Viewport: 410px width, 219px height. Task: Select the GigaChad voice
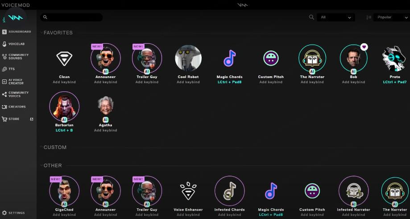tap(64, 191)
